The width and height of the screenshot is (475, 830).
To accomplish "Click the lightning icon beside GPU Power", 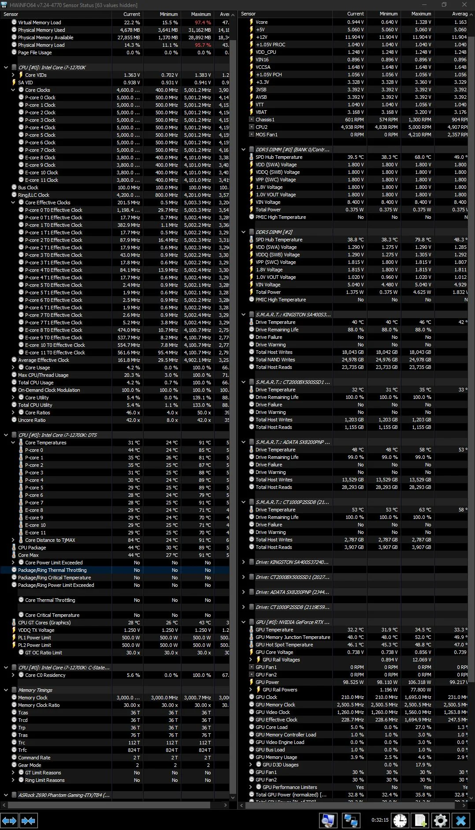I will pos(251,682).
